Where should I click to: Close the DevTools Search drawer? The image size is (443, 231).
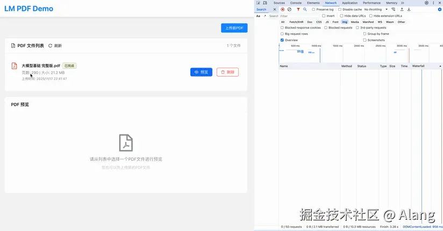(274, 9)
